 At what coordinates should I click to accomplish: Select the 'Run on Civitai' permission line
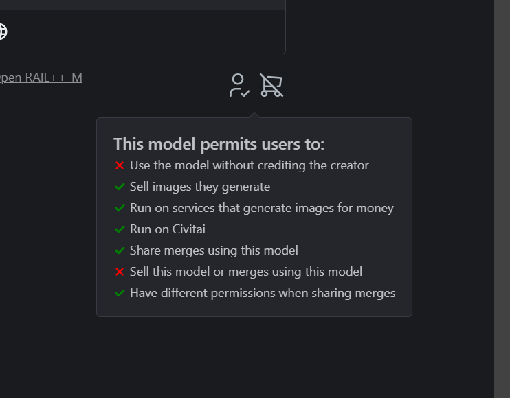coord(168,229)
